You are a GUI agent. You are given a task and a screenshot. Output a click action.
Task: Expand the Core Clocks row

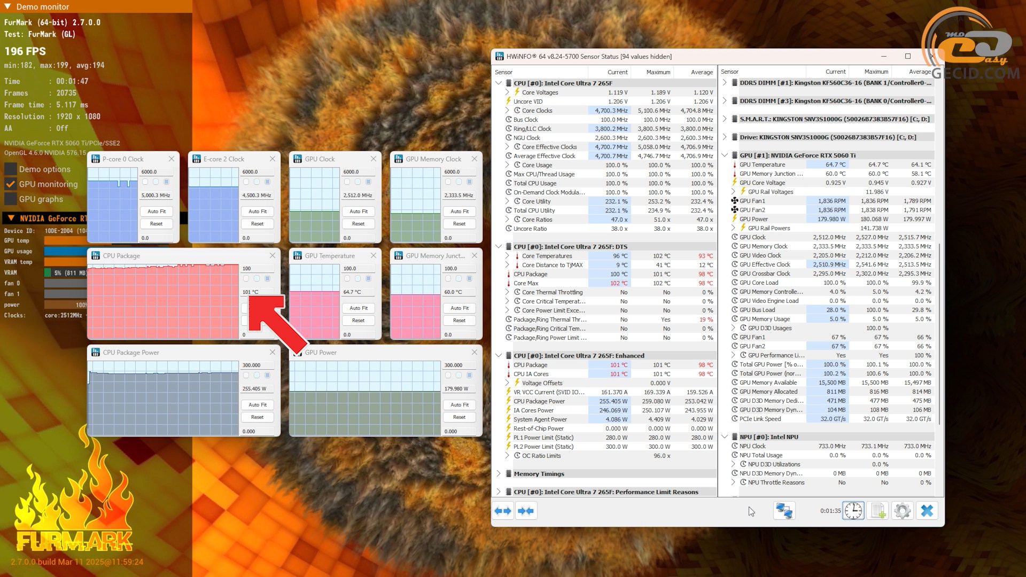(x=507, y=110)
